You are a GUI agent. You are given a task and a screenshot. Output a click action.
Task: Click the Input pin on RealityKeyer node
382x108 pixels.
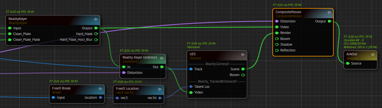[x=10, y=28]
